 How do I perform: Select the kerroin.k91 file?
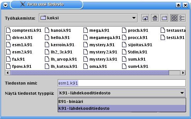click(x=59, y=45)
